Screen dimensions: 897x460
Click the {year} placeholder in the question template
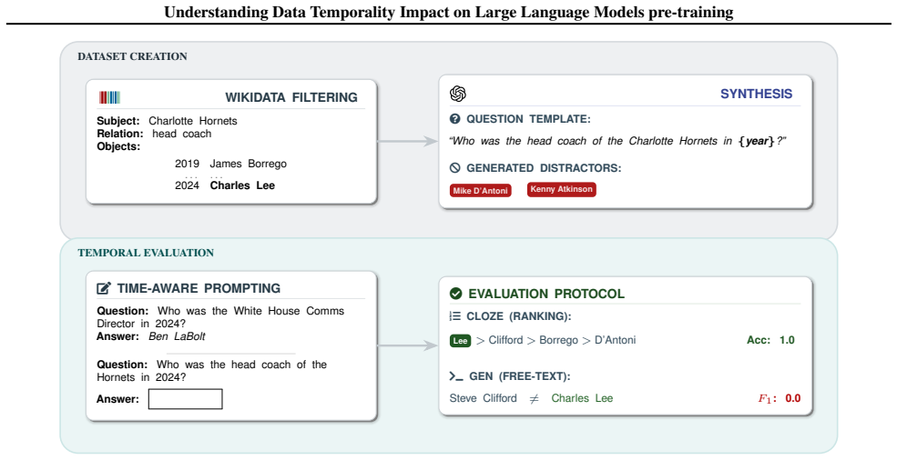pos(757,141)
